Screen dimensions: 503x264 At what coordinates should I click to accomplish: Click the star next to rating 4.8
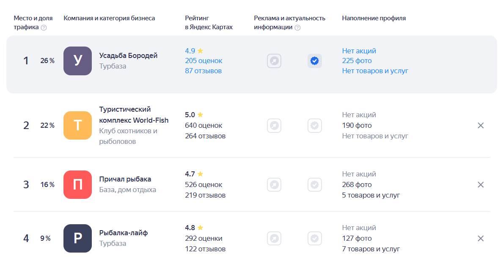[x=201, y=228]
